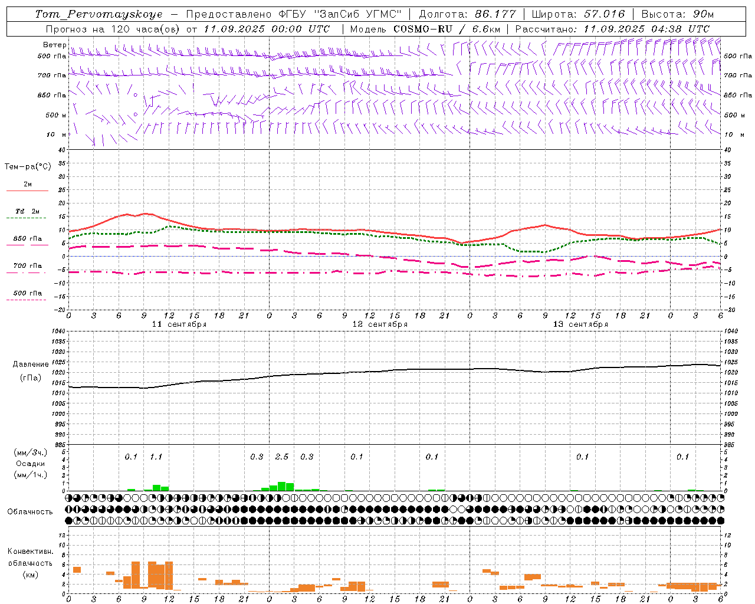The image size is (755, 604).
Task: Click the '(мм/3ч.)' precipitation unit label
Action: click(x=31, y=453)
